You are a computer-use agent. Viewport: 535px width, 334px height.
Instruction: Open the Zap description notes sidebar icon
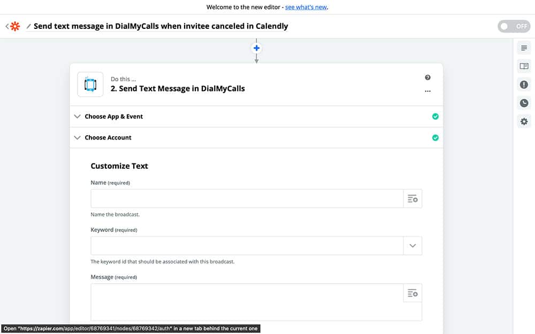(x=524, y=48)
